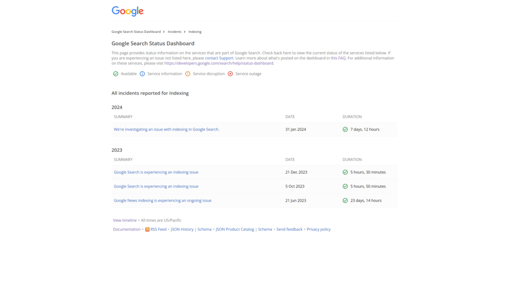Image resolution: width=509 pixels, height=287 pixels.
Task: Click the orange RSS Feed icon
Action: coord(147,230)
